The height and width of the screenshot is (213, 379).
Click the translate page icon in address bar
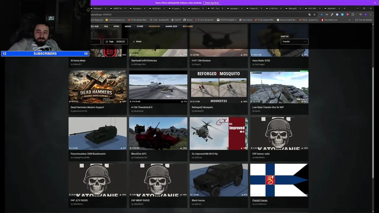pyautogui.click(x=309, y=14)
